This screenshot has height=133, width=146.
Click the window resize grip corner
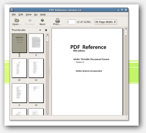point(126,118)
